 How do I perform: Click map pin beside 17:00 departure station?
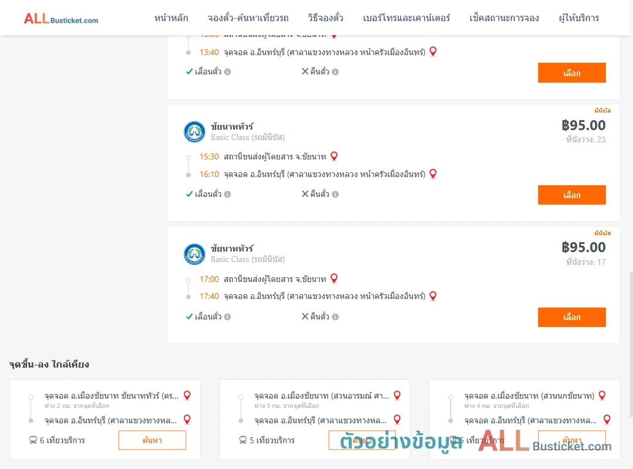(x=334, y=278)
